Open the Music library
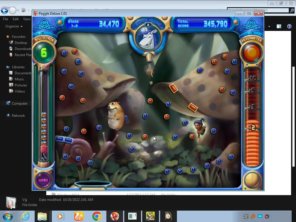The width and height of the screenshot is (296, 222). (x=19, y=79)
